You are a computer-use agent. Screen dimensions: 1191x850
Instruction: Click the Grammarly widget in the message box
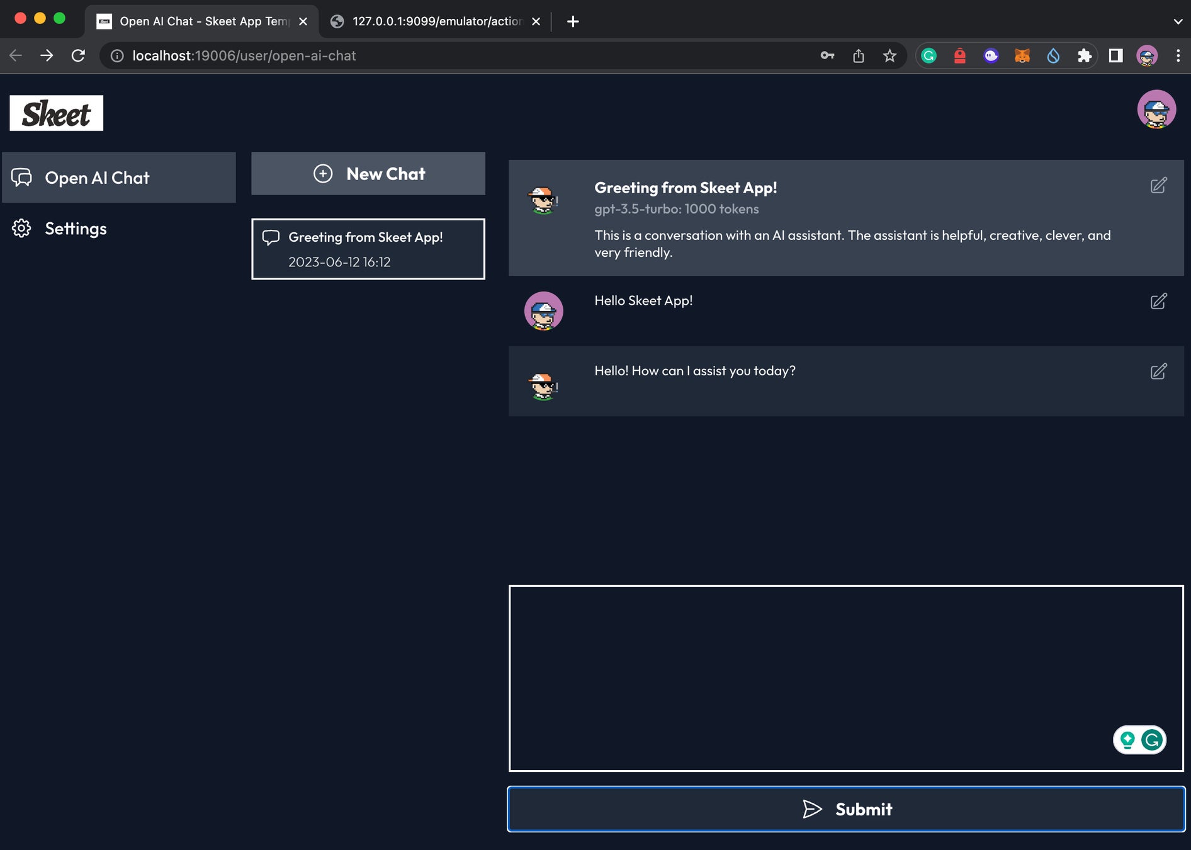pyautogui.click(x=1139, y=740)
